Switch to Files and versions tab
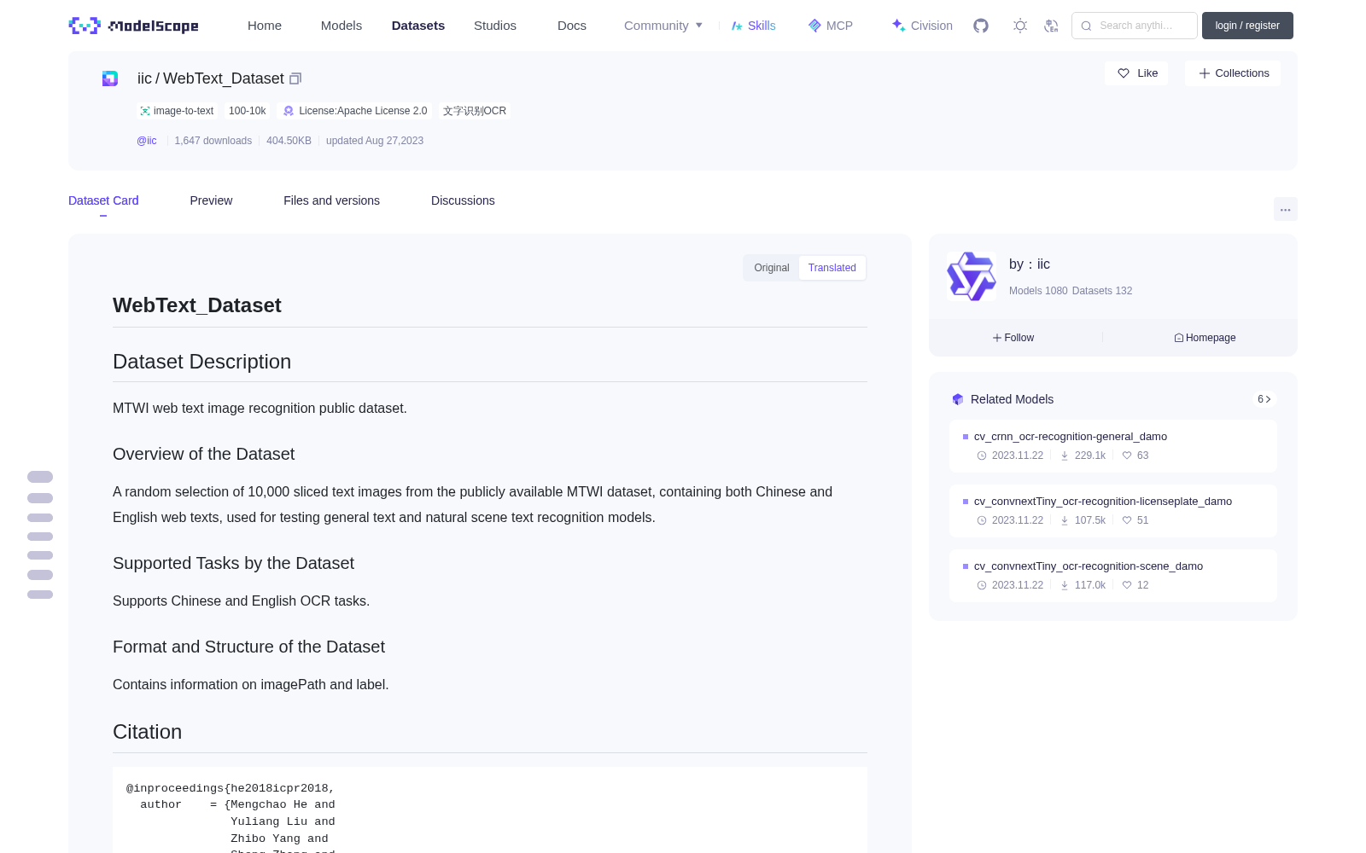 pos(331,200)
